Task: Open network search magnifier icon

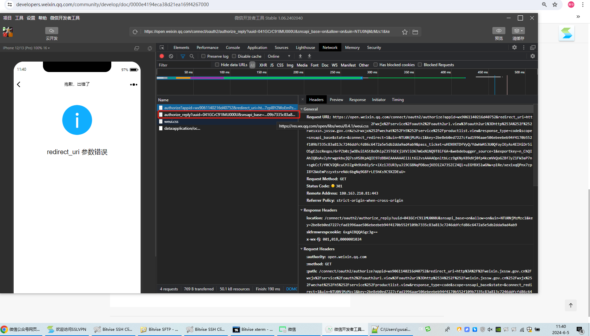Action: 192,56
